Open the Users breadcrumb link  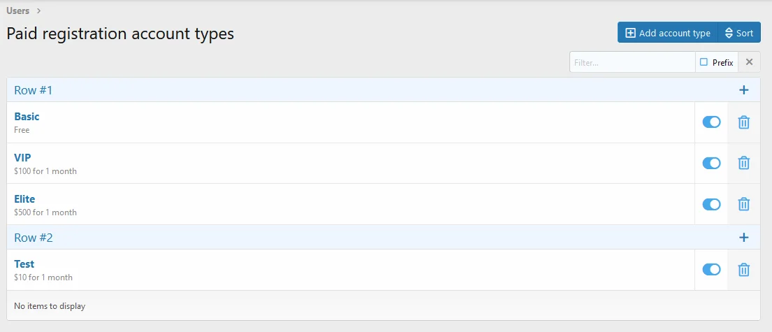pyautogui.click(x=18, y=10)
